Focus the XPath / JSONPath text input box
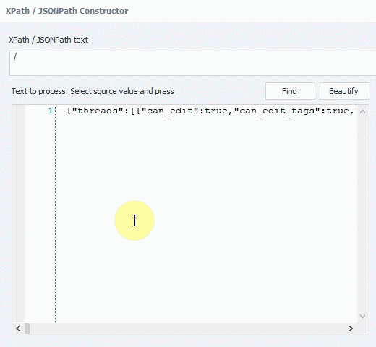 (x=193, y=63)
